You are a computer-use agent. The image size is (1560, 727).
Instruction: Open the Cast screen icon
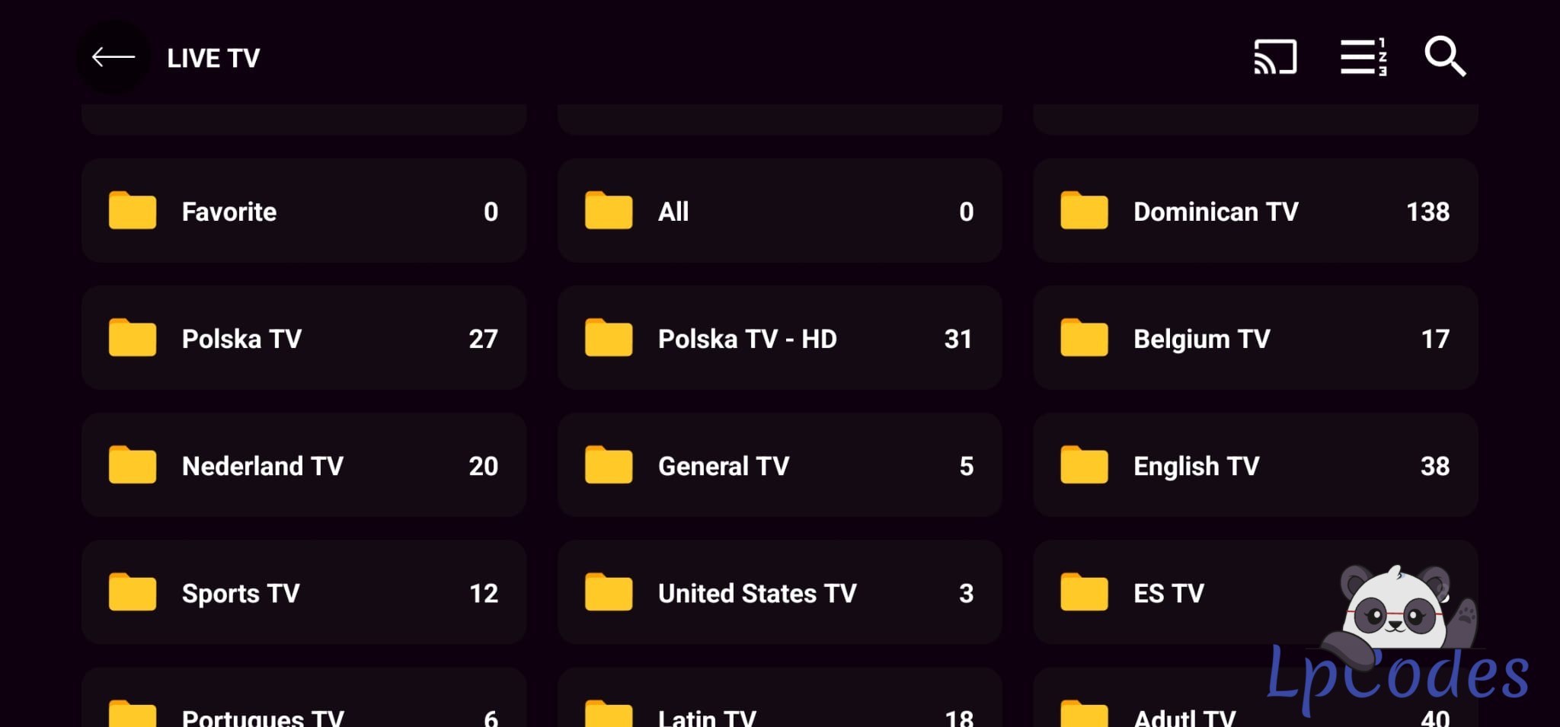pyautogui.click(x=1275, y=57)
